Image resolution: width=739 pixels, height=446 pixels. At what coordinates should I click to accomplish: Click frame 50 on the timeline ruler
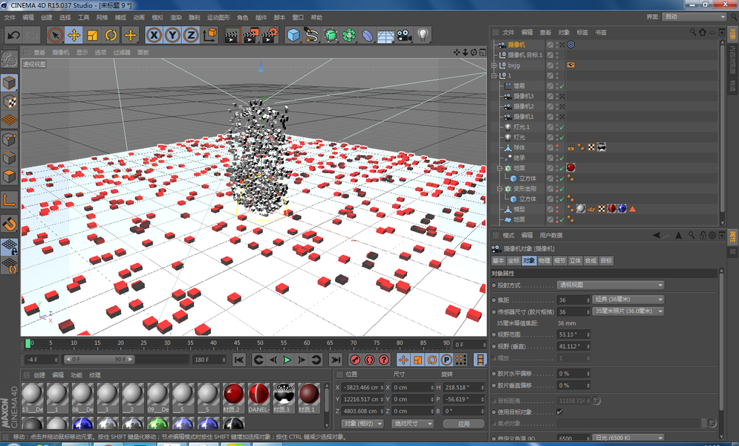[x=260, y=343]
